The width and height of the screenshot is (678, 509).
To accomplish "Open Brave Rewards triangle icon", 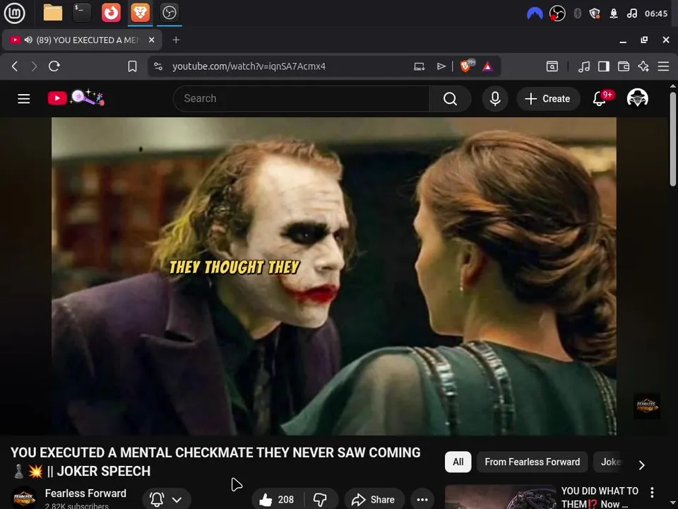I will pyautogui.click(x=488, y=66).
